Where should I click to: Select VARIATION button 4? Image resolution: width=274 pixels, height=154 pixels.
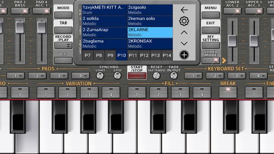[111, 92]
